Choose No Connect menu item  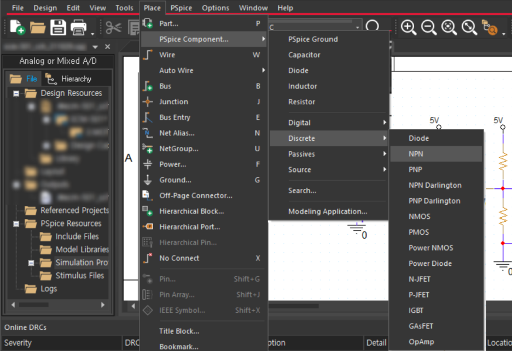click(203, 258)
